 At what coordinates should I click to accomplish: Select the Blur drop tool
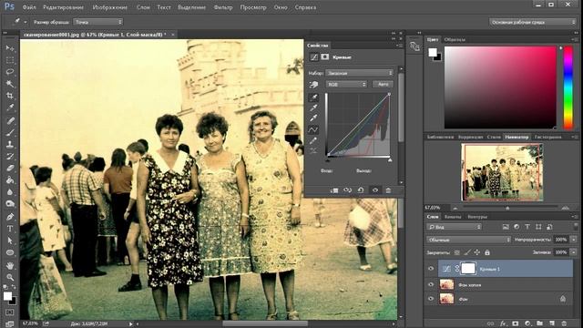(x=10, y=192)
